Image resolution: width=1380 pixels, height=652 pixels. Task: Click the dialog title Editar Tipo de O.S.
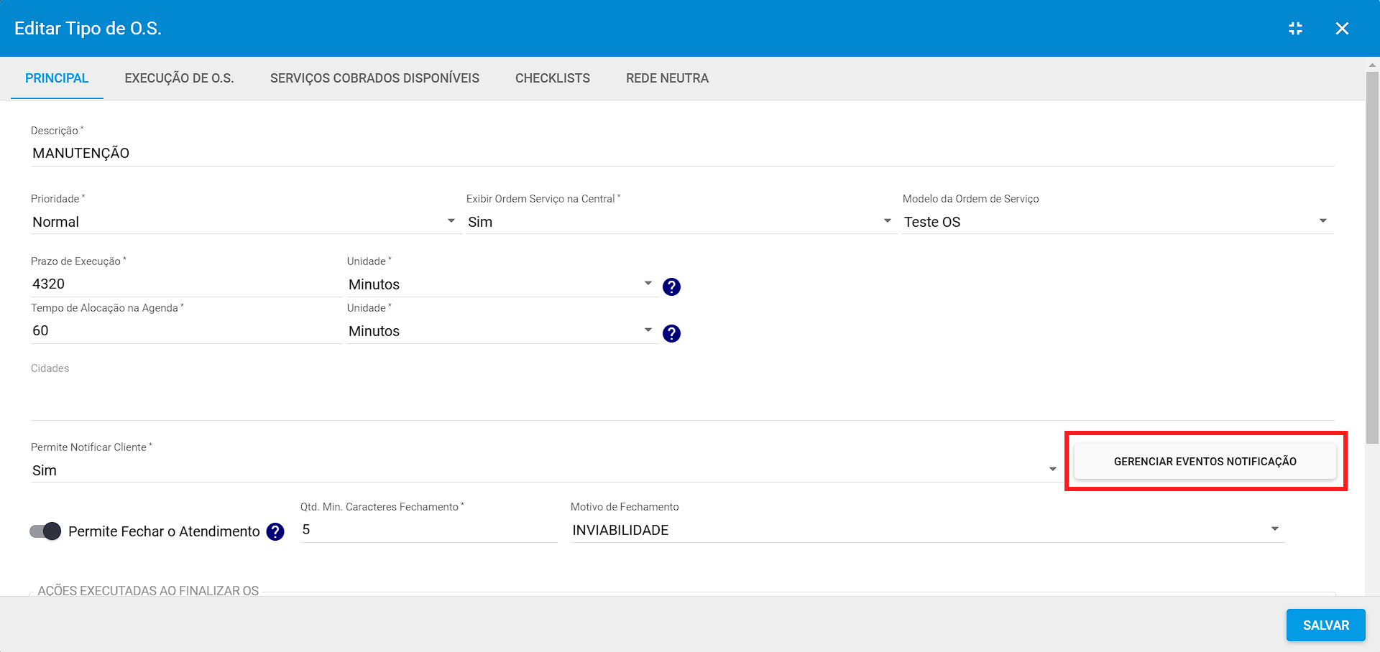point(88,28)
